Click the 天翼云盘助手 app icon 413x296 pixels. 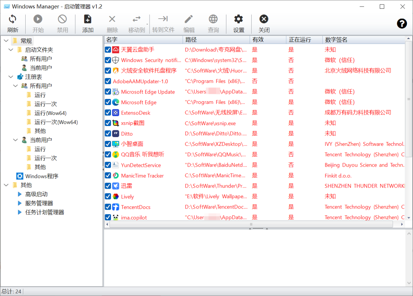tap(115, 50)
